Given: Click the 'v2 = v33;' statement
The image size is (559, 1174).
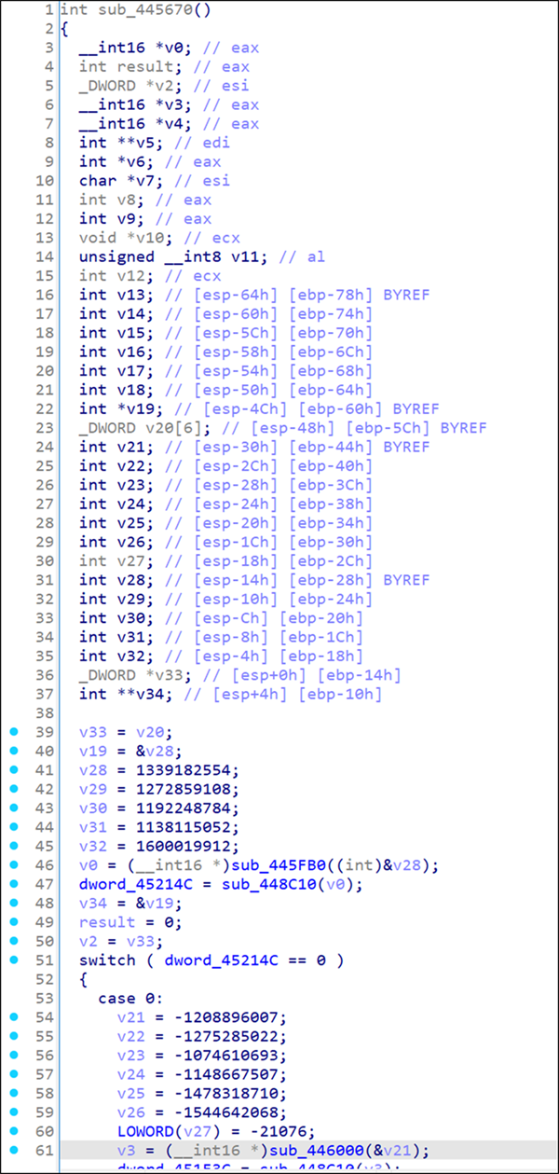Looking at the screenshot, I should [x=121, y=941].
